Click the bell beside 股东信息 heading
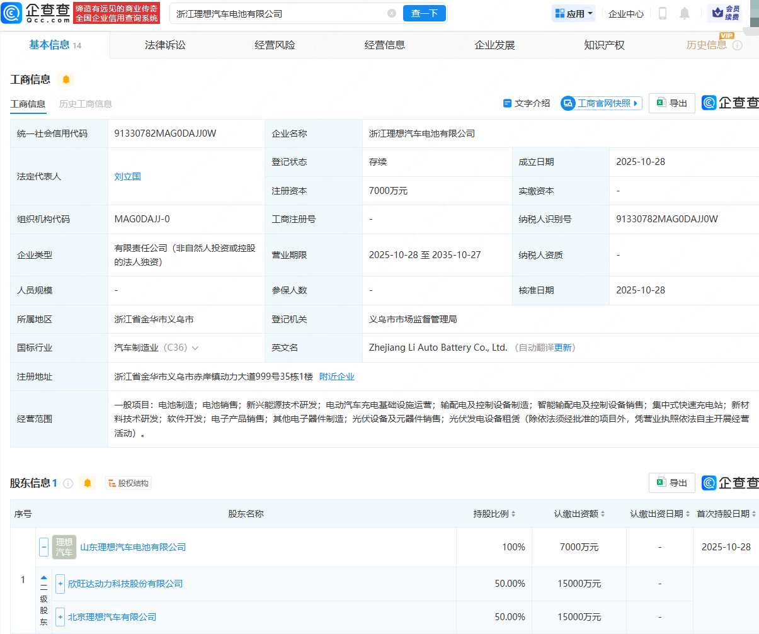759x634 pixels. 88,483
